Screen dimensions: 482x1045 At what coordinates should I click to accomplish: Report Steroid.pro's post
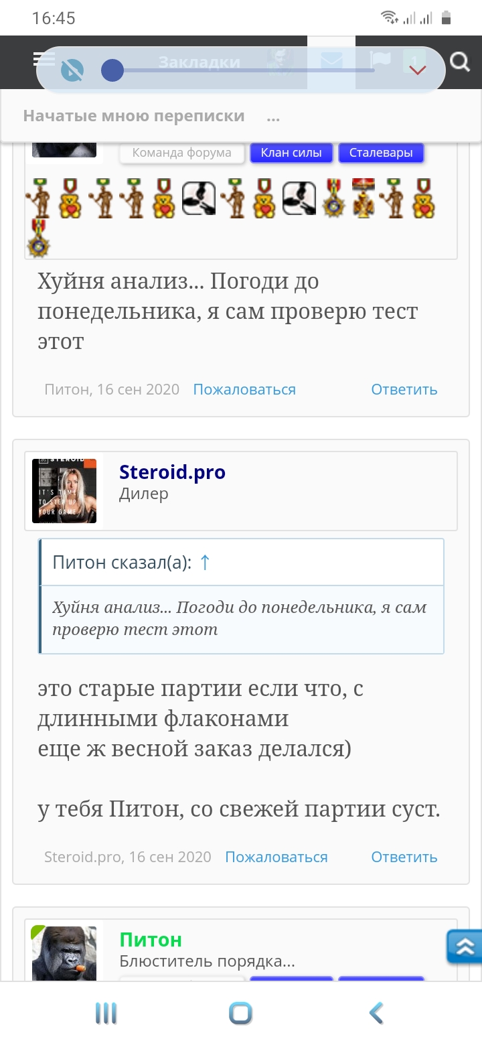pos(276,857)
